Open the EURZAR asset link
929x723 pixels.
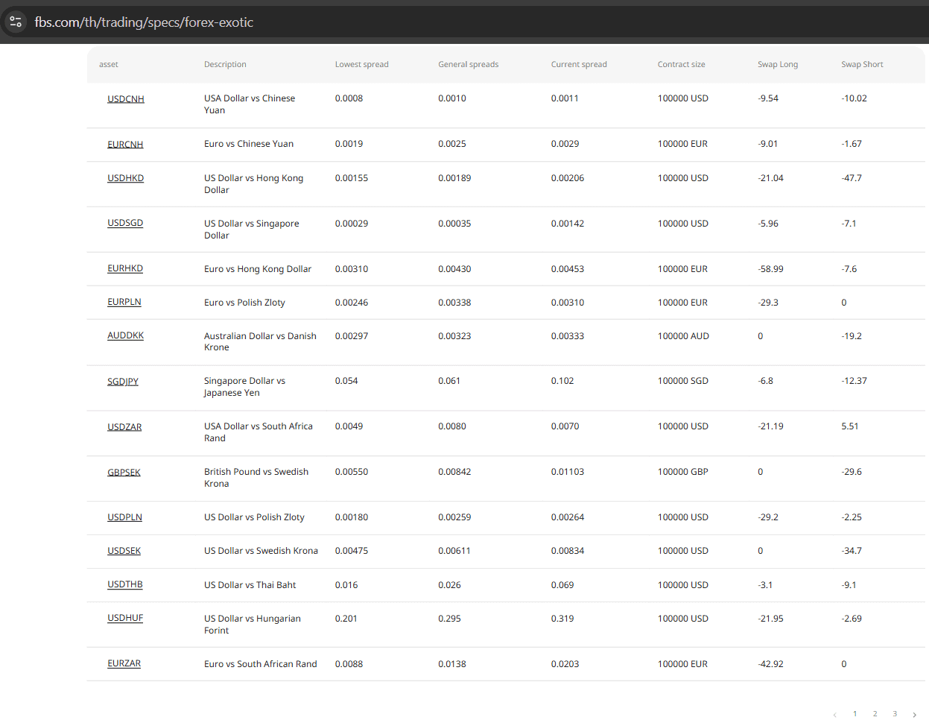[124, 663]
